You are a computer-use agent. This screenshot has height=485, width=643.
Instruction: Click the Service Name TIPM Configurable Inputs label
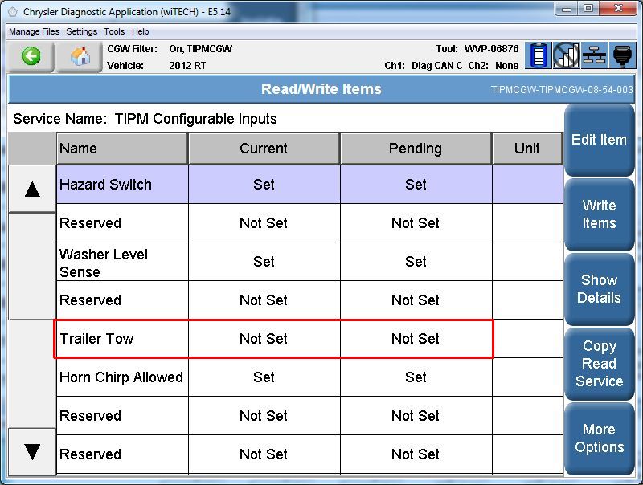point(145,119)
